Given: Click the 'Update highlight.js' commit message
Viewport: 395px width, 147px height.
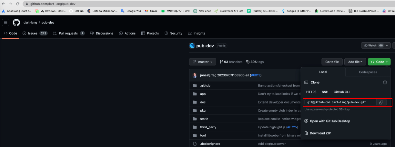Looking at the screenshot, I should coord(272,127).
